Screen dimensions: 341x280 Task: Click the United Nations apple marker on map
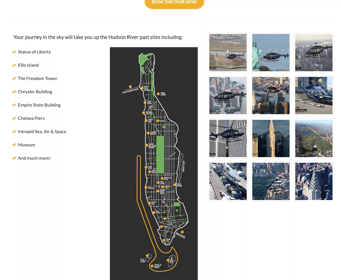click(175, 184)
